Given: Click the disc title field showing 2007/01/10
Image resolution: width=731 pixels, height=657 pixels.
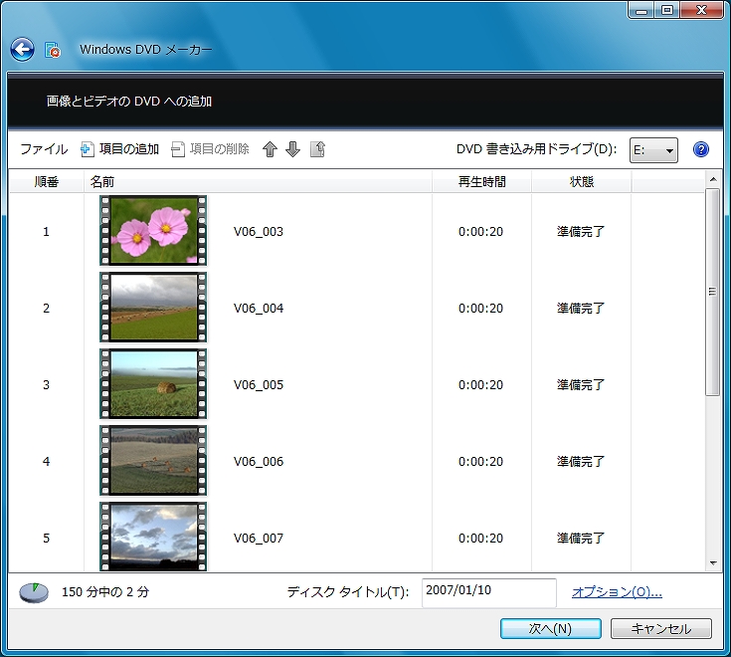Looking at the screenshot, I should (489, 592).
